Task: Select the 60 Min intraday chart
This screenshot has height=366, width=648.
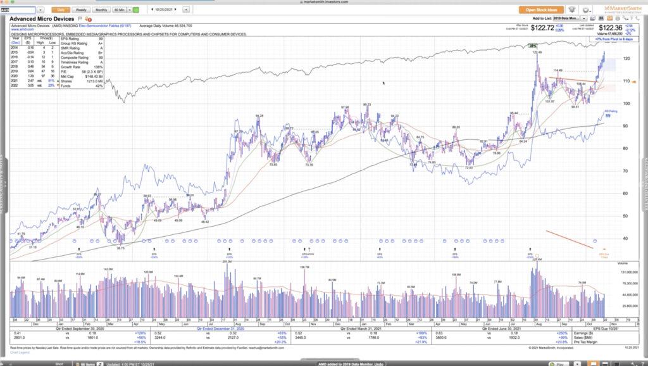Action: pyautogui.click(x=120, y=9)
